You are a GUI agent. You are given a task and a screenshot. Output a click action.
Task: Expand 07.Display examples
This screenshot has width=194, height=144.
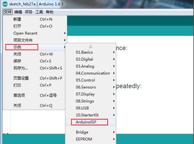[x=91, y=94]
